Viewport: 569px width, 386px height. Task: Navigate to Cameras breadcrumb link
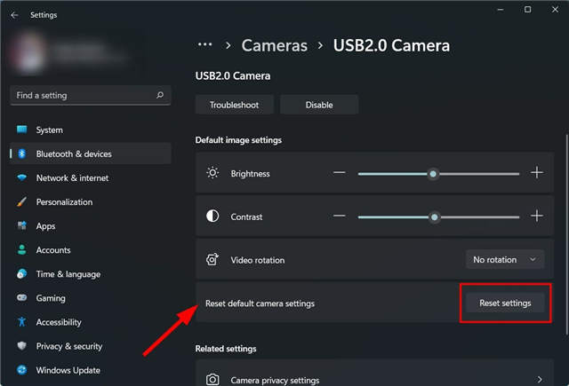pos(274,44)
